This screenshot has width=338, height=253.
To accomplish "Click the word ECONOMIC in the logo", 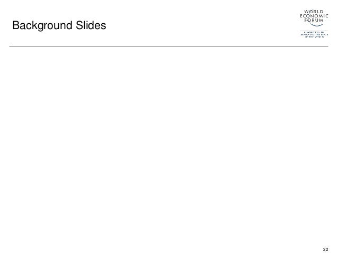I will 314,16.
